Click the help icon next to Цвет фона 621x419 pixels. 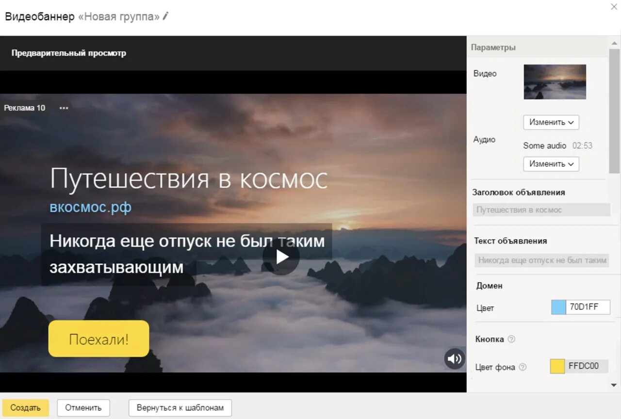pos(523,367)
